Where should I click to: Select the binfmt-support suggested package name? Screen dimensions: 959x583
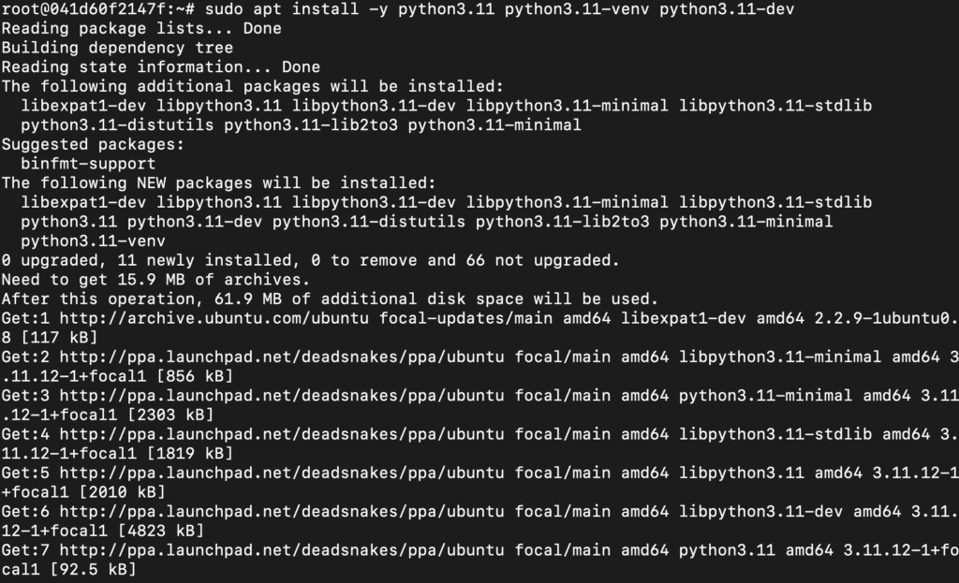click(x=88, y=164)
